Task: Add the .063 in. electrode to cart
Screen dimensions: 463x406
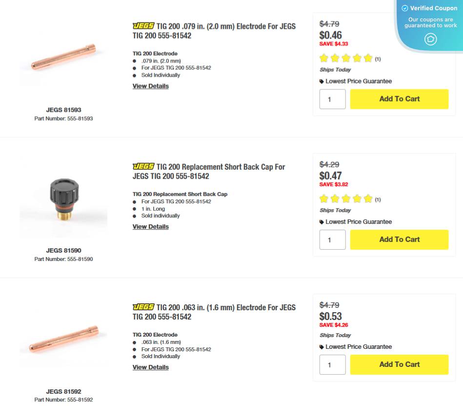Action: 399,364
